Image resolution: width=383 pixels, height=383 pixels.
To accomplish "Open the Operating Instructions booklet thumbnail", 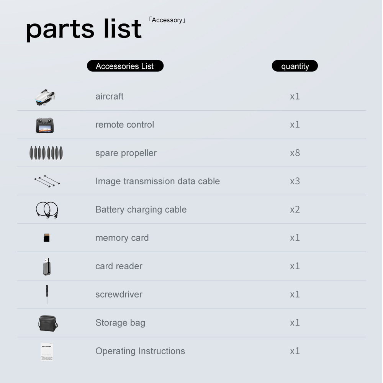I will click(47, 352).
